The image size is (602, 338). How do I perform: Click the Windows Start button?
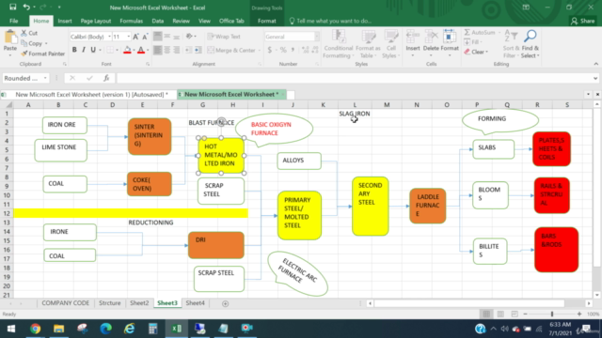(x=11, y=329)
